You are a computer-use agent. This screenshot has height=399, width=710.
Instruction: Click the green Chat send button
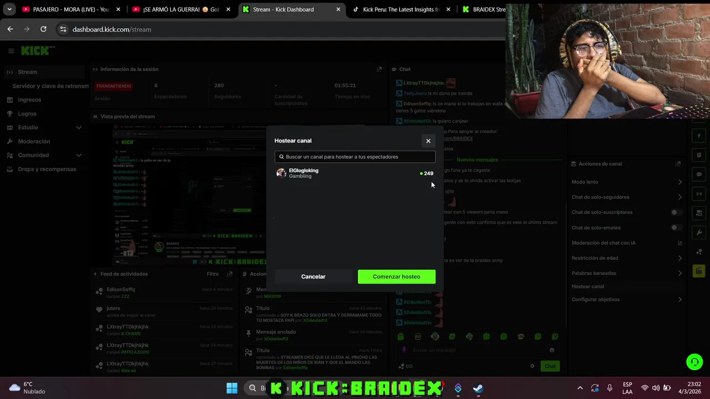pos(550,366)
